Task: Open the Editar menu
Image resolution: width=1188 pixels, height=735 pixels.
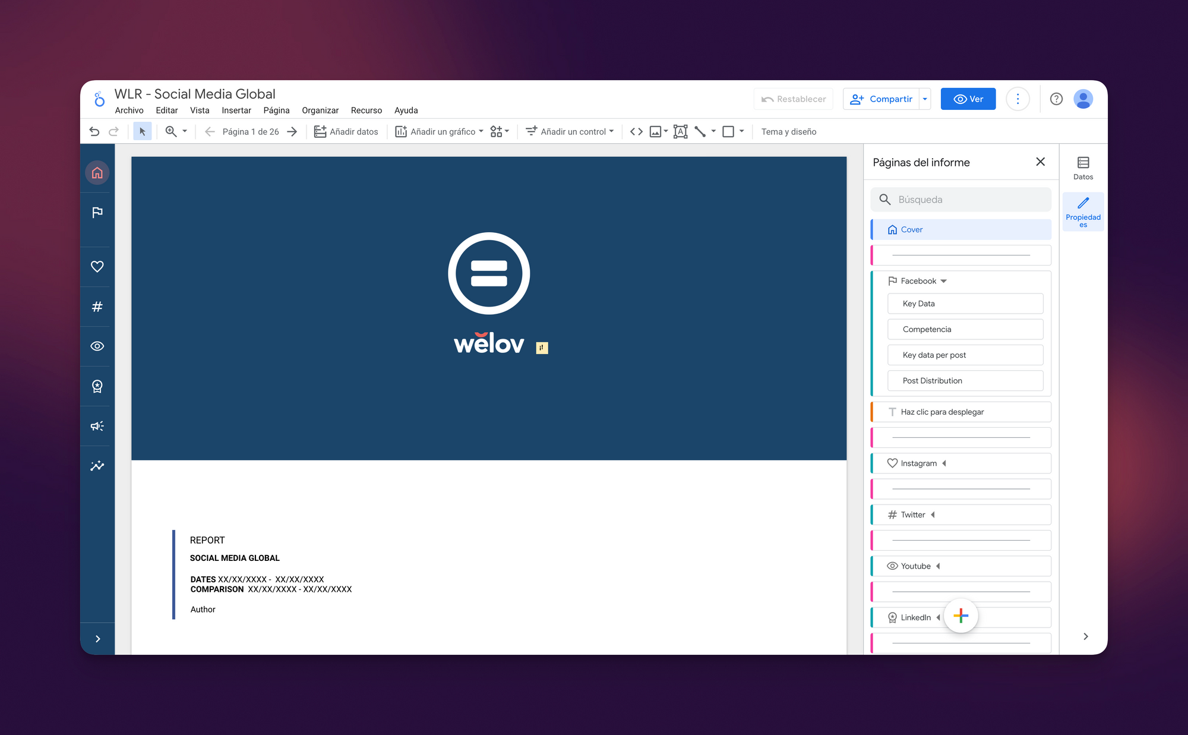Action: (167, 111)
